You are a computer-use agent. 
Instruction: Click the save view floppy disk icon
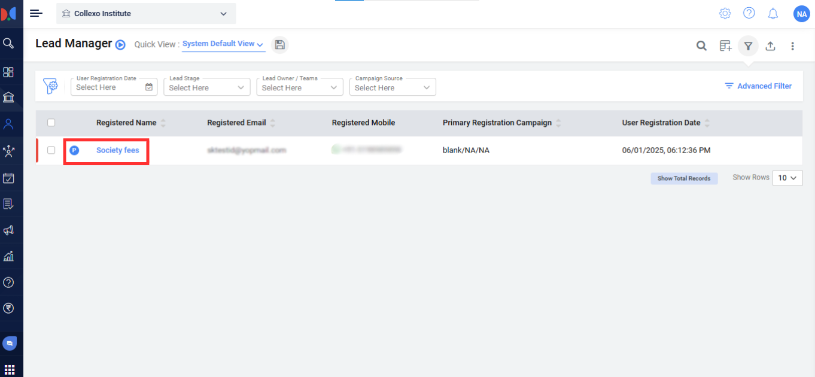click(279, 45)
